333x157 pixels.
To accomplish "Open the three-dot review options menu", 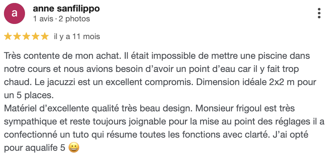I will (x=319, y=13).
